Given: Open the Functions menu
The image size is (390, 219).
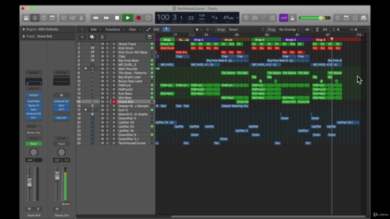Looking at the screenshot, I should click(115, 30).
